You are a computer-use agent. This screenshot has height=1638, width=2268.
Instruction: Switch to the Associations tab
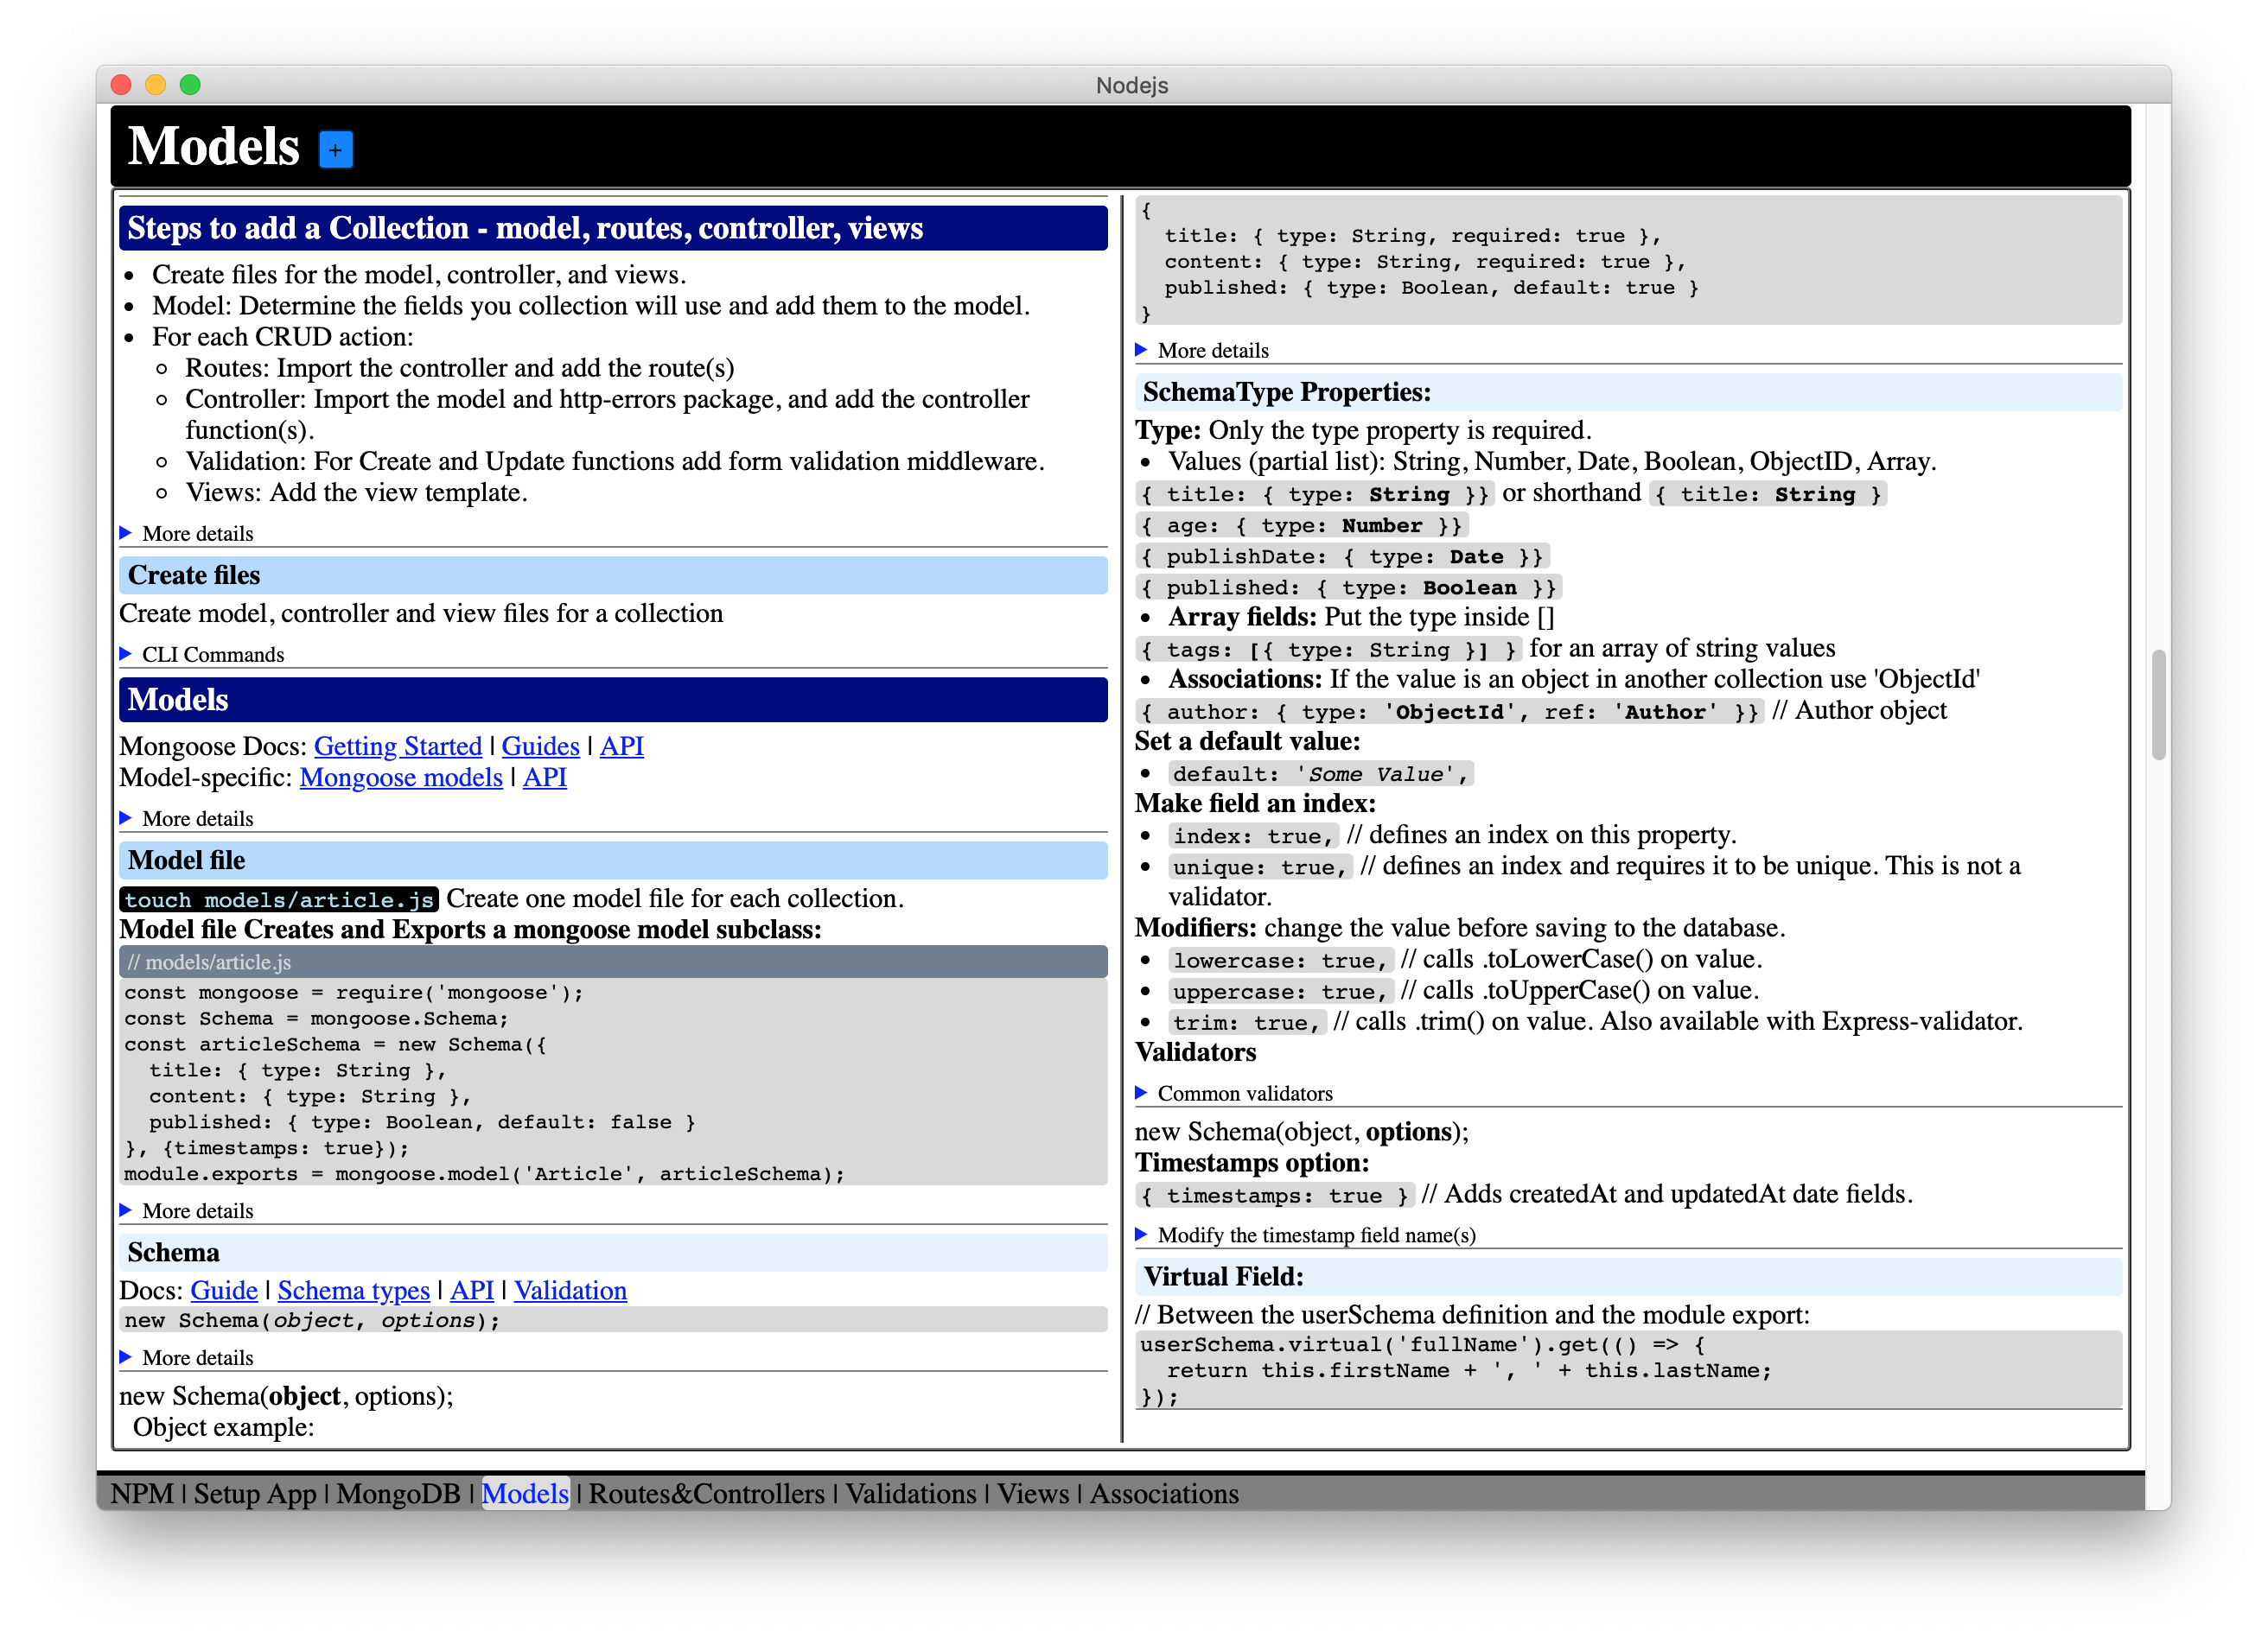coord(1164,1494)
